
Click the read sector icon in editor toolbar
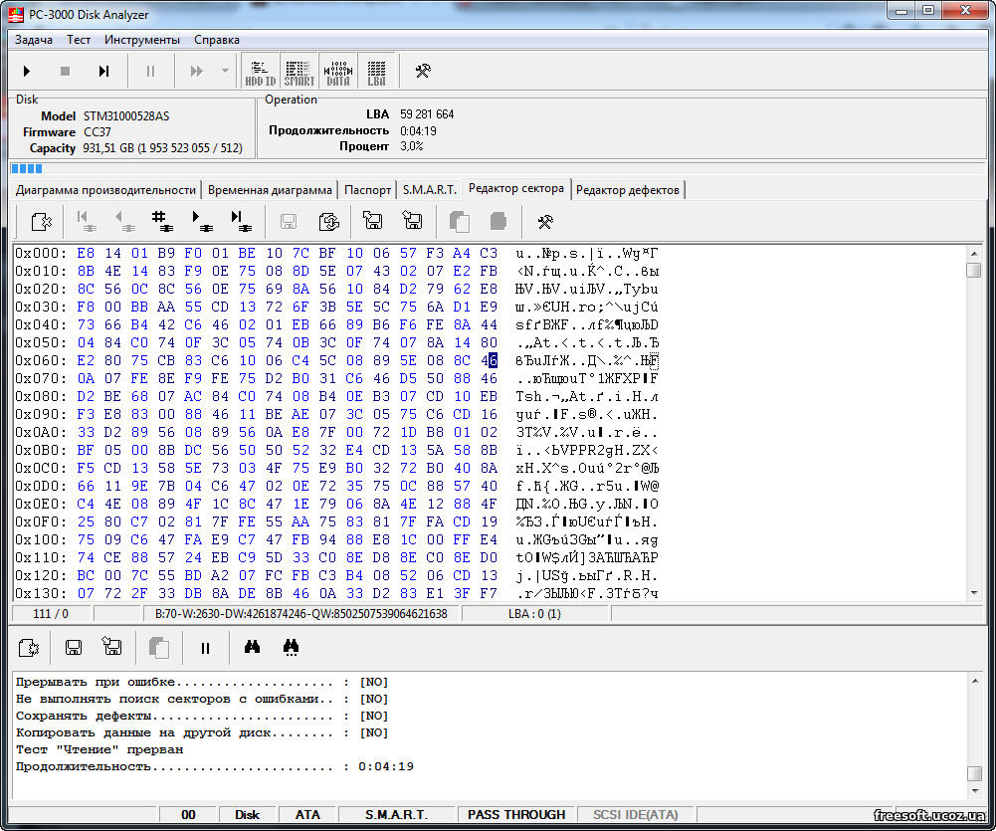point(41,221)
